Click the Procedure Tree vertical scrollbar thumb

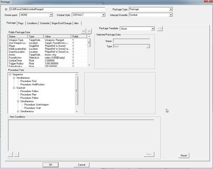(x=77, y=91)
